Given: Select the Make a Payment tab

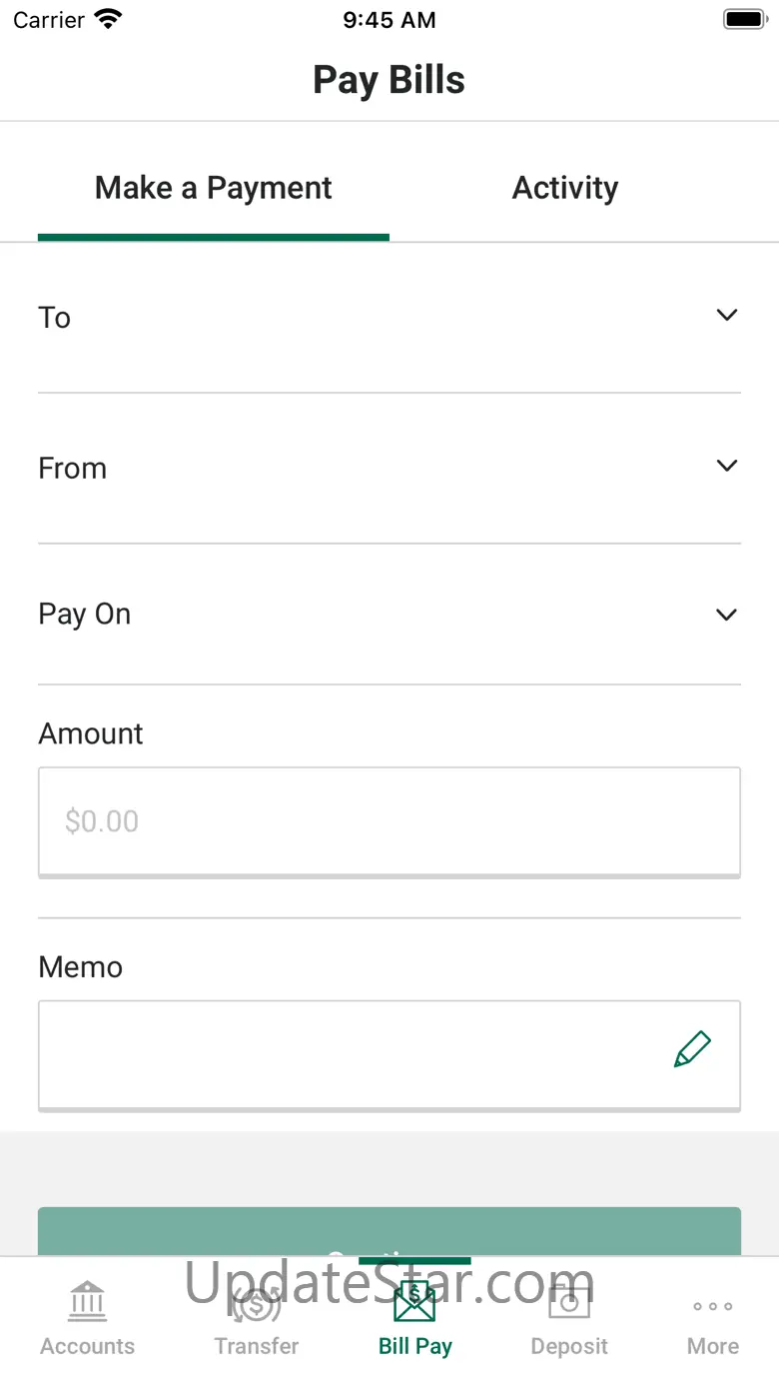Looking at the screenshot, I should [x=214, y=188].
